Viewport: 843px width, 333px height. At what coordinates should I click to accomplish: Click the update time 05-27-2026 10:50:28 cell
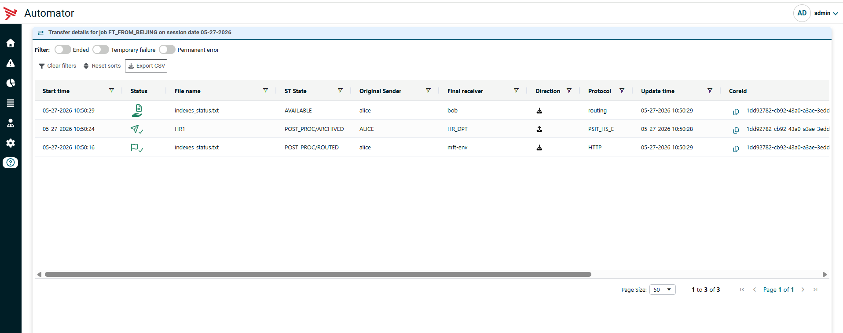pyautogui.click(x=667, y=129)
